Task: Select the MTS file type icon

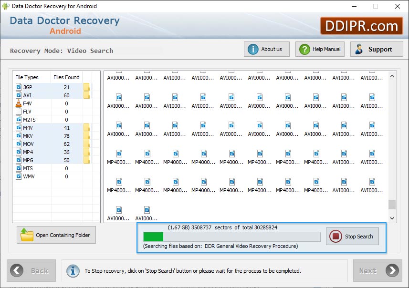Action: tap(19, 168)
